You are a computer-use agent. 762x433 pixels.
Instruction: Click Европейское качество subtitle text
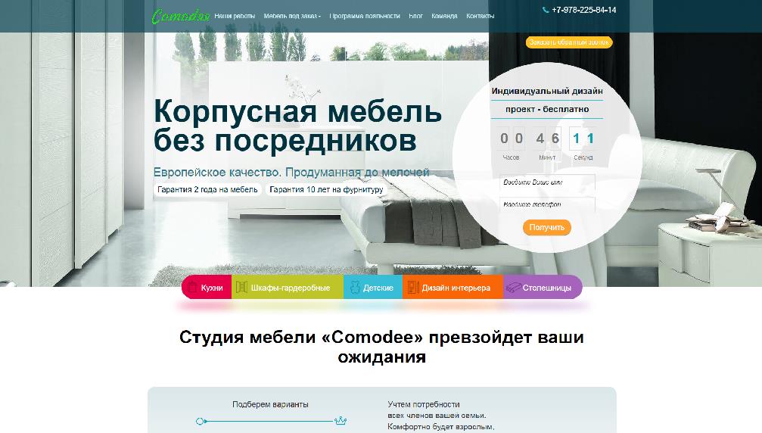click(x=291, y=173)
